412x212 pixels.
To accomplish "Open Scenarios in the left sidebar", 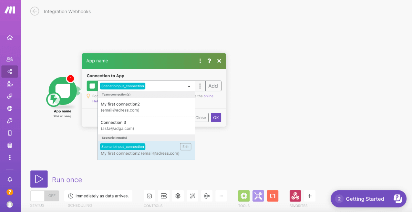I will (10, 71).
